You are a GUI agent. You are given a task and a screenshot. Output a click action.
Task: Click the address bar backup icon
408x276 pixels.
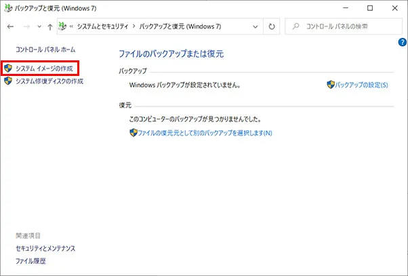pos(62,26)
